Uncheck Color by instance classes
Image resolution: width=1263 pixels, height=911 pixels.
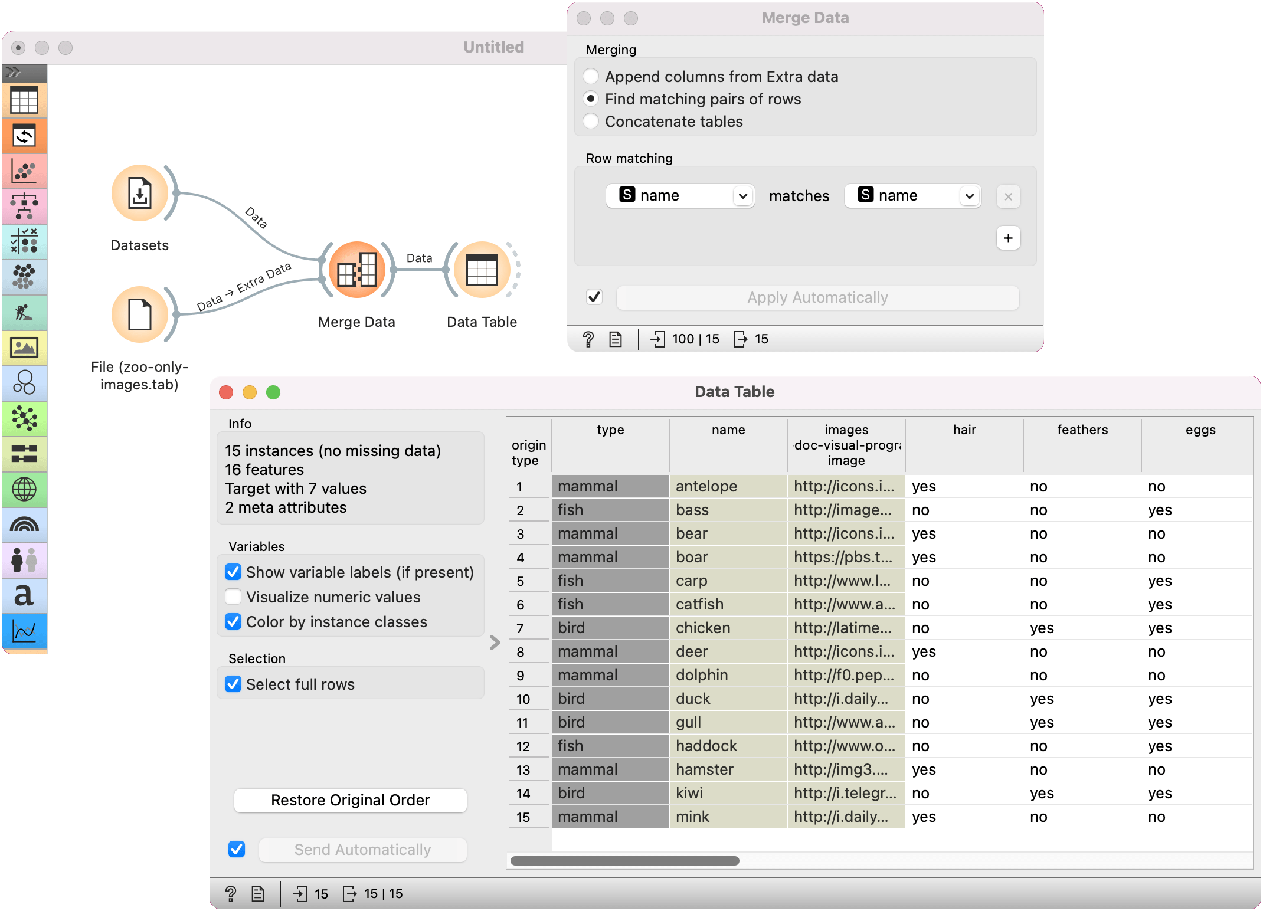coord(234,622)
